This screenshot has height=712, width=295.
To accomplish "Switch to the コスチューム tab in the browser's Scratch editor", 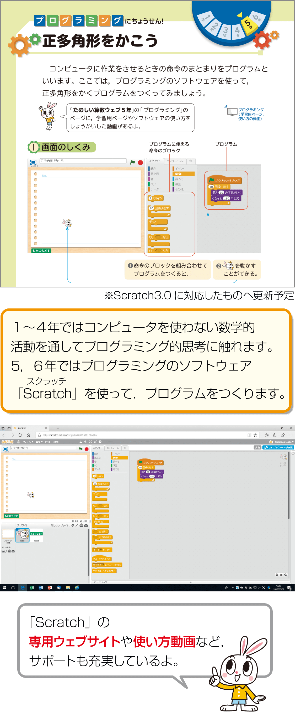I will coord(112,448).
